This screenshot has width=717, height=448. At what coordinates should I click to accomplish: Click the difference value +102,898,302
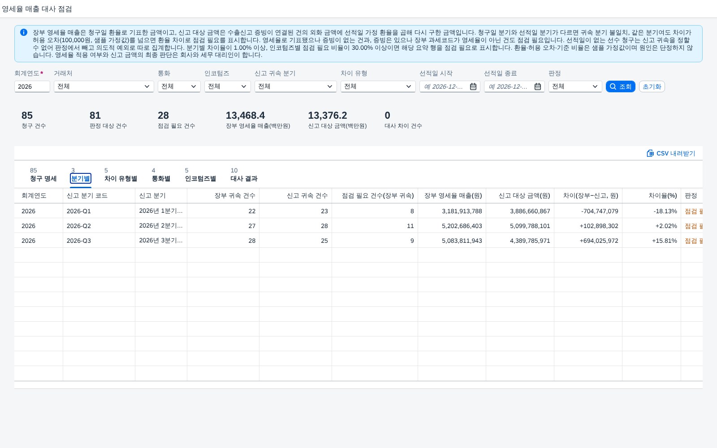pos(599,226)
